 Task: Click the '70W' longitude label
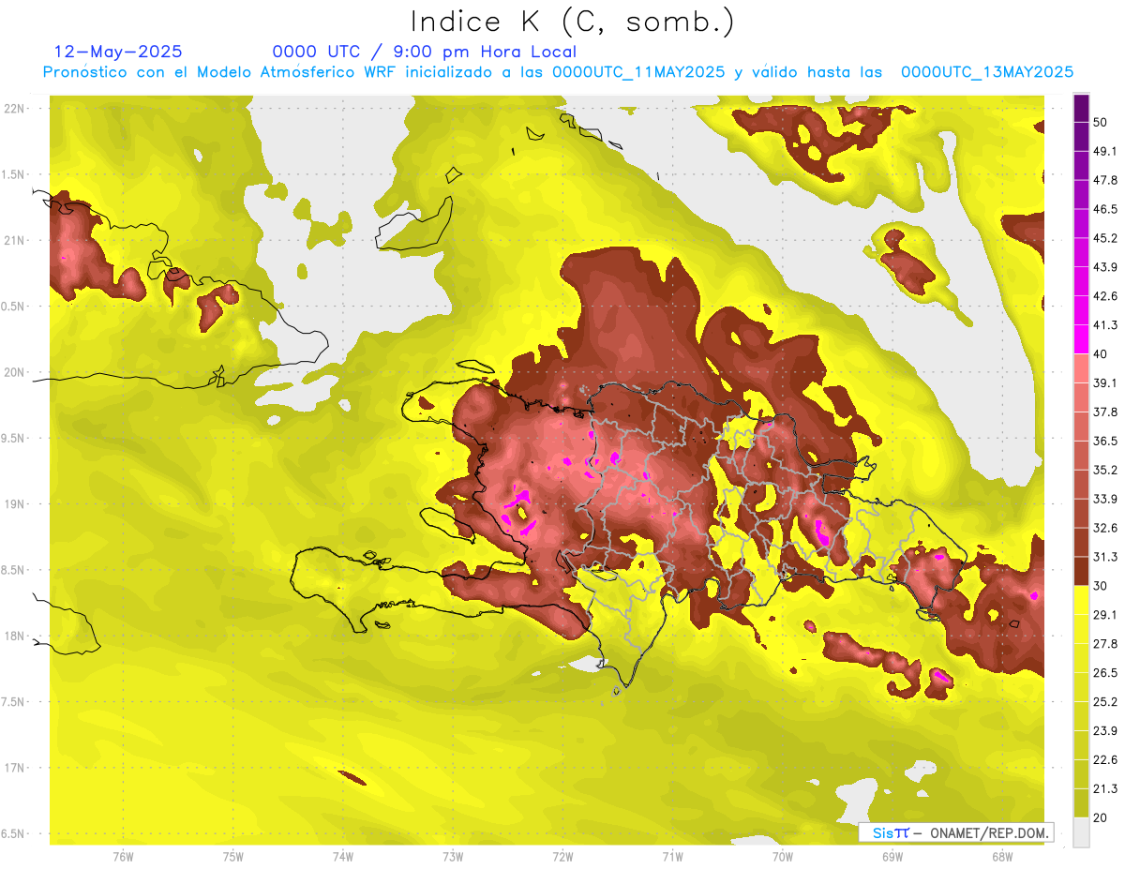[x=783, y=857]
